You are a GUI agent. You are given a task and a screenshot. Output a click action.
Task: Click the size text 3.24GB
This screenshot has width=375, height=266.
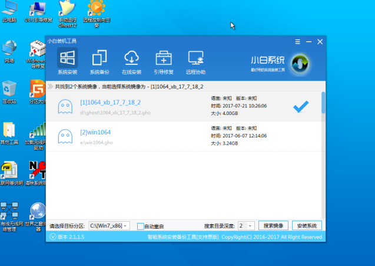pyautogui.click(x=230, y=143)
